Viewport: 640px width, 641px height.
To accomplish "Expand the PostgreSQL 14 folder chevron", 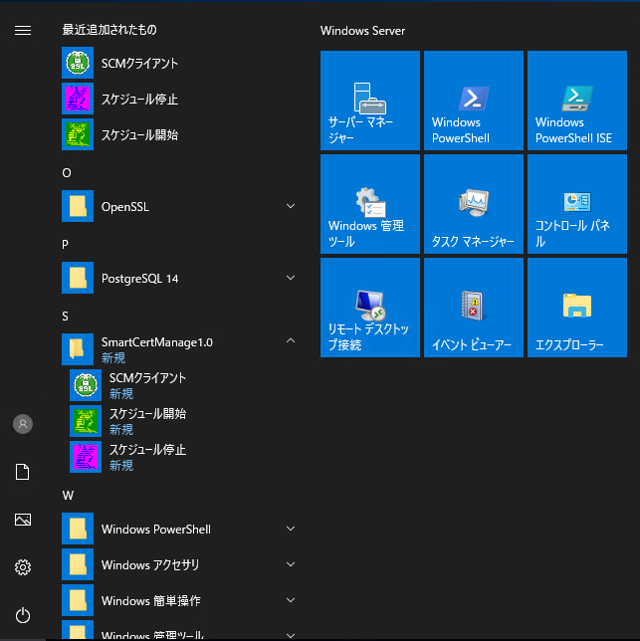I will click(291, 278).
